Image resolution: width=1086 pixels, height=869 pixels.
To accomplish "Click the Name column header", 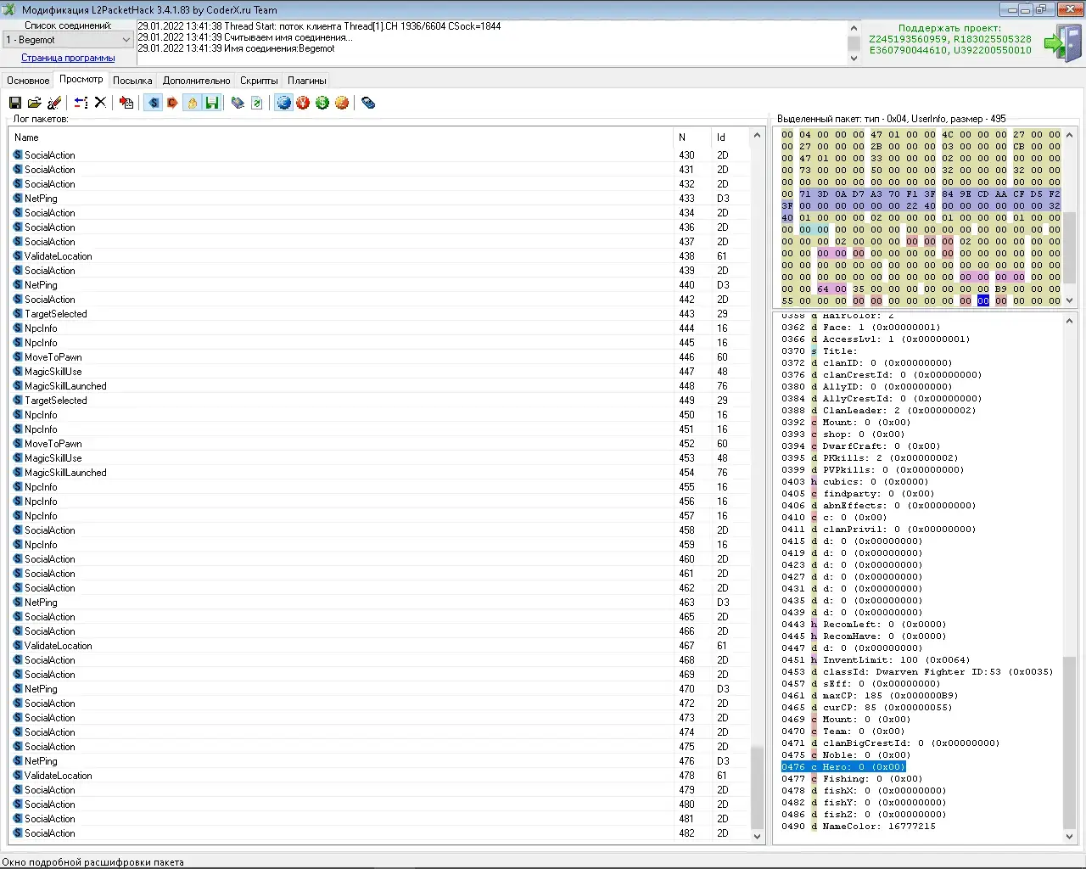I will 341,137.
